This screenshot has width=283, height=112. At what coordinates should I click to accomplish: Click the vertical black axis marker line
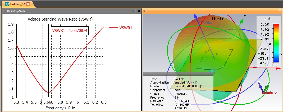48,61
